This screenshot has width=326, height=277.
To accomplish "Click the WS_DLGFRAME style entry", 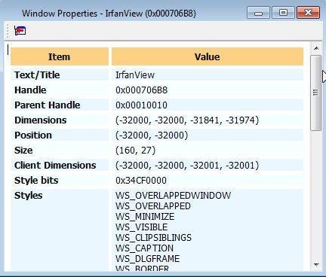I will 148,259.
